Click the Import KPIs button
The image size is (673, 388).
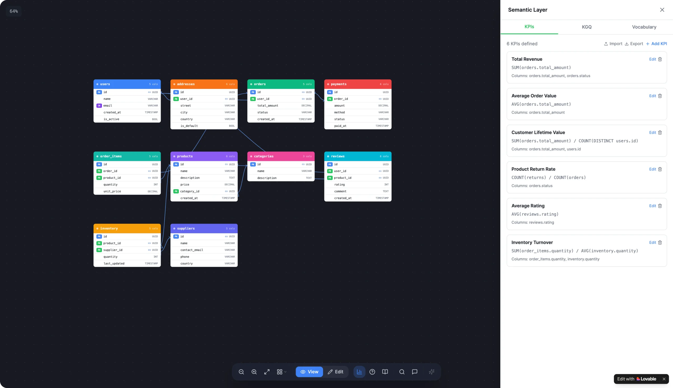coord(613,44)
